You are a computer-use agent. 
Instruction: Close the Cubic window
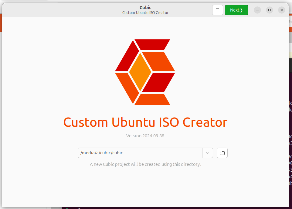tap(282, 10)
